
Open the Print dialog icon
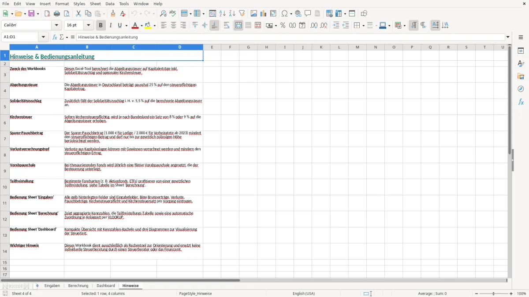[x=57, y=14]
